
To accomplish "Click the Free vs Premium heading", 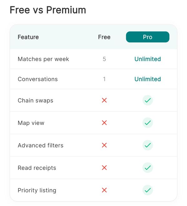I will 48,10.
